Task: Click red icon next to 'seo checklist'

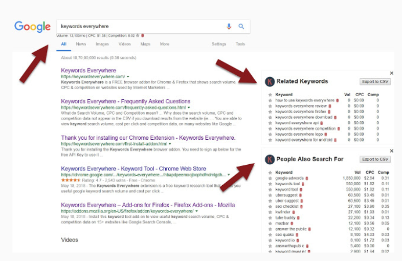Action: click(302, 207)
